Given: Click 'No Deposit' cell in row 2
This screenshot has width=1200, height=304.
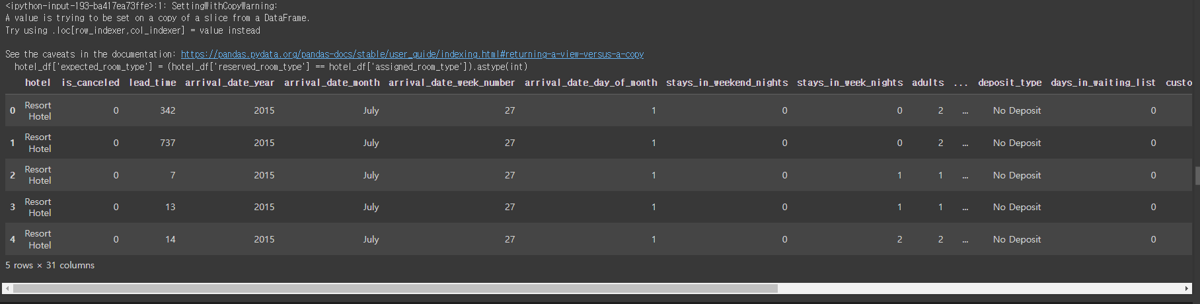Looking at the screenshot, I should pyautogui.click(x=1016, y=175).
